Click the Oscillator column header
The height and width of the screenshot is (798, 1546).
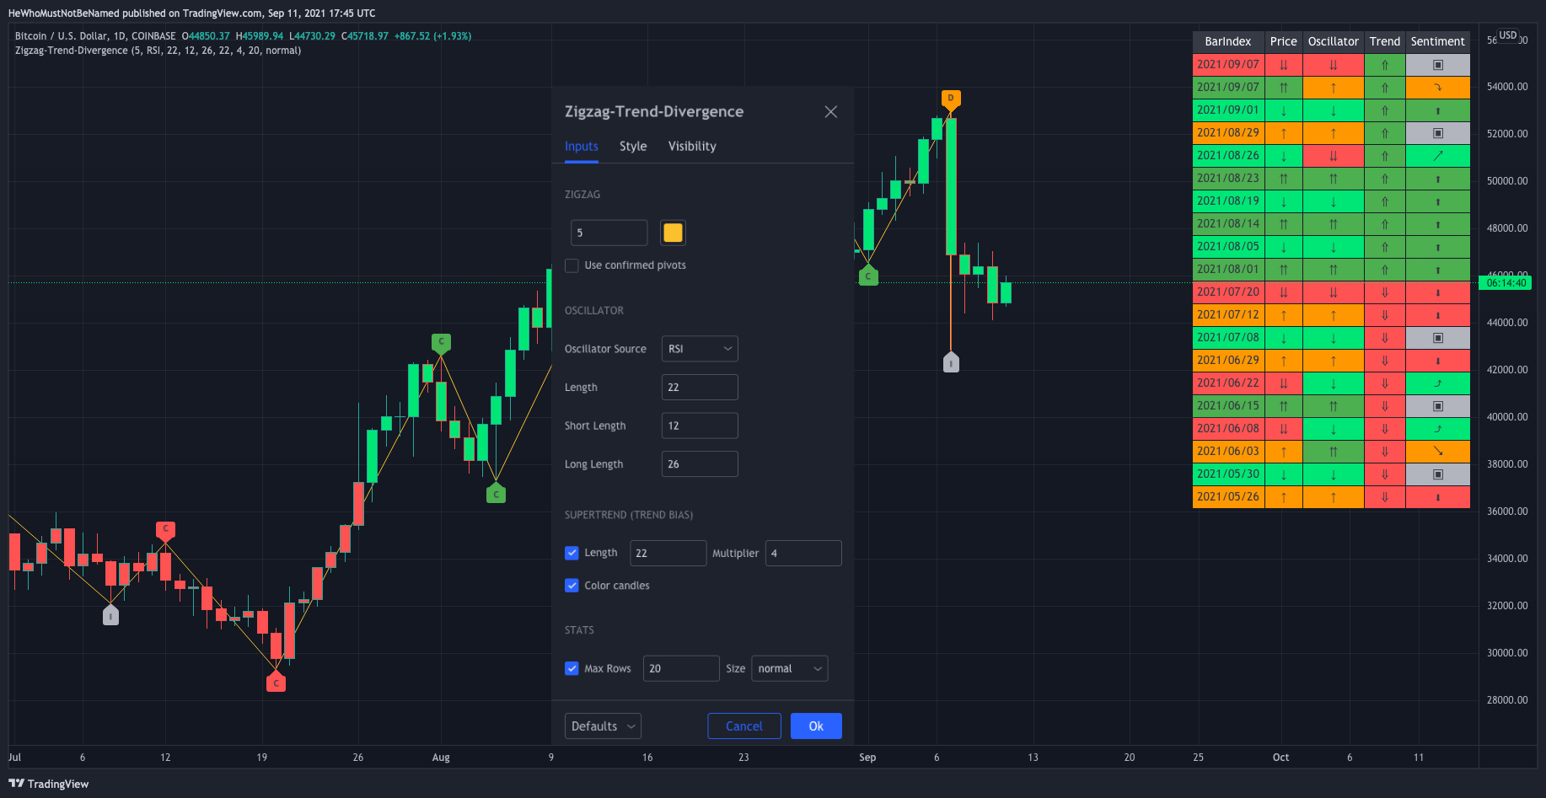pyautogui.click(x=1333, y=41)
